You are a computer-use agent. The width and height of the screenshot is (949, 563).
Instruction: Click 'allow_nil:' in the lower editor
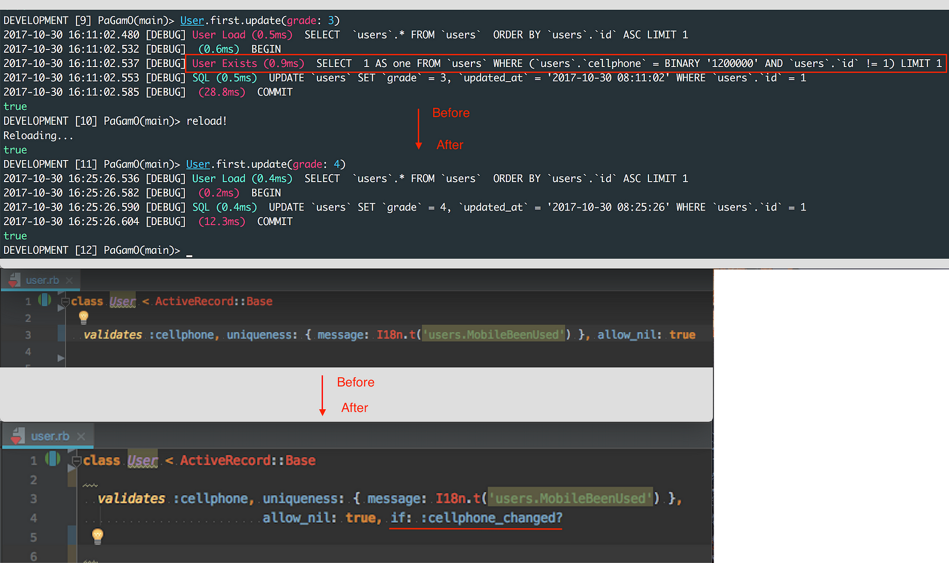tap(299, 518)
